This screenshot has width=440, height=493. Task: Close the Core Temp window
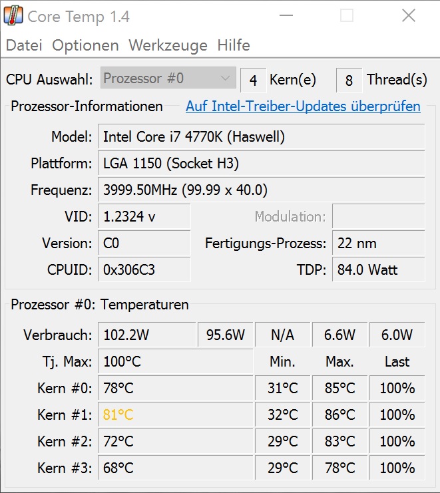(x=409, y=15)
